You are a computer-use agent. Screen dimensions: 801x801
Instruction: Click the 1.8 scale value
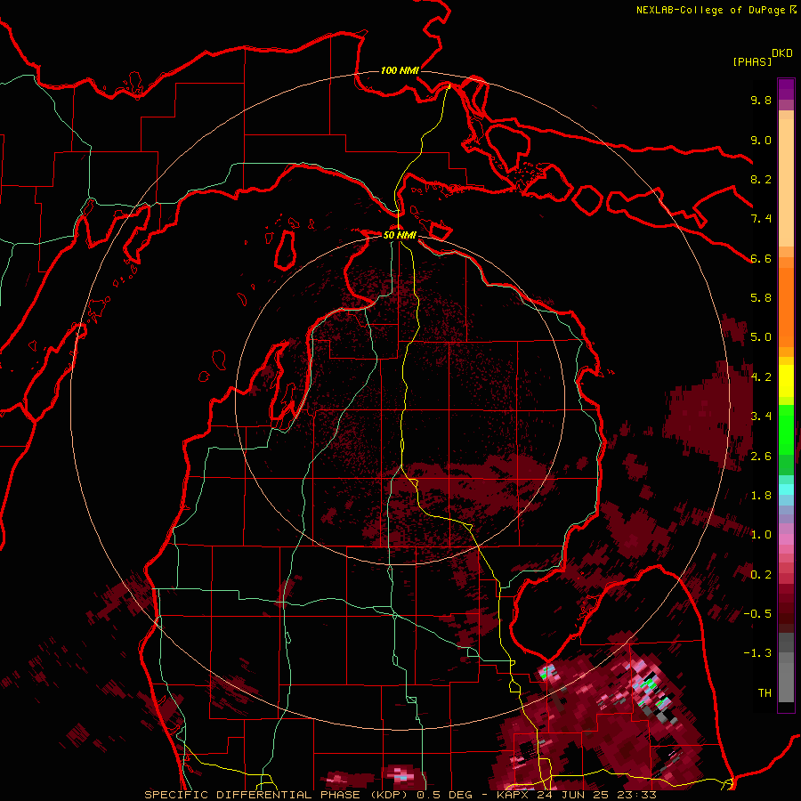point(761,496)
